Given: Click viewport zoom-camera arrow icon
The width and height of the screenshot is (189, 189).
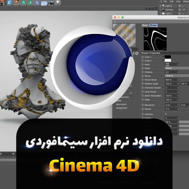Looking at the screenshot, I should [150, 9].
